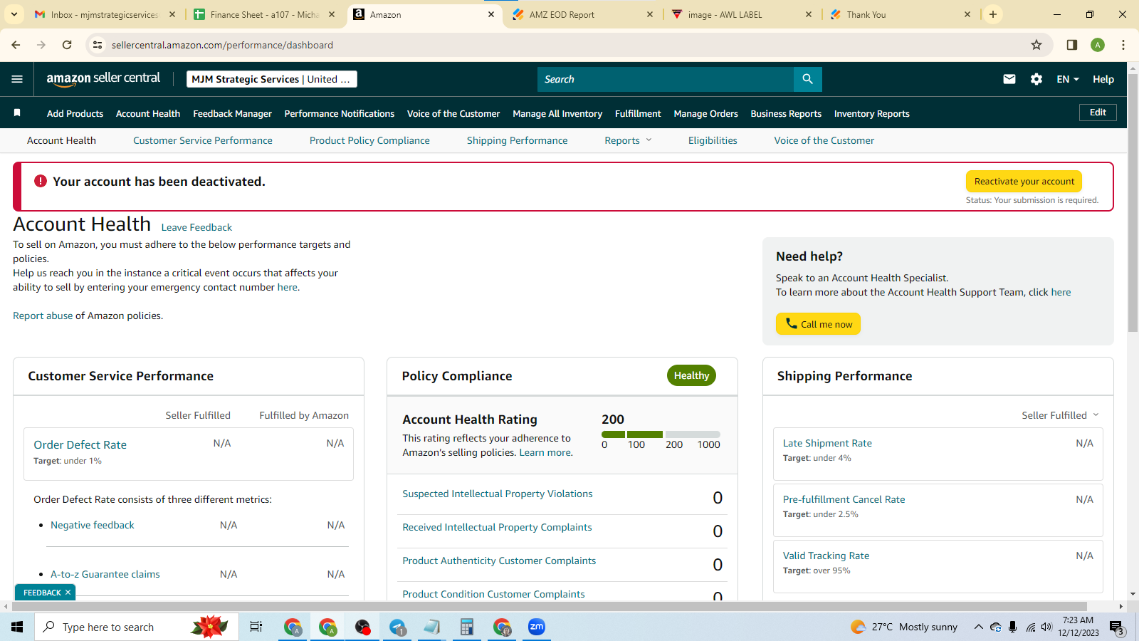Open Windows notification center icon
The width and height of the screenshot is (1139, 641).
(x=1116, y=627)
